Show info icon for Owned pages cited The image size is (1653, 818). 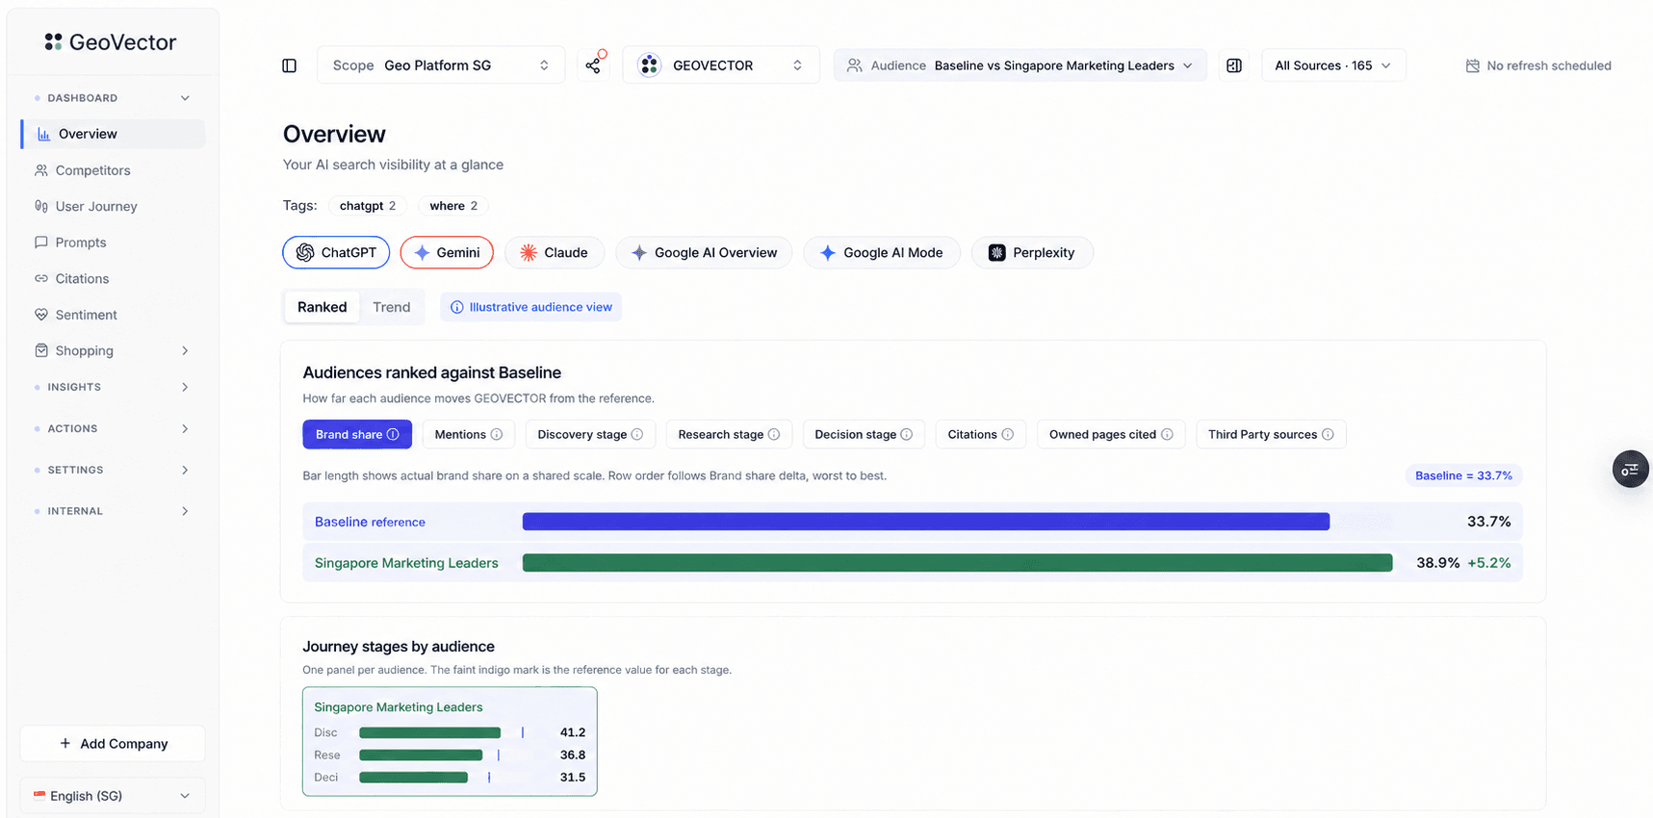point(1167,434)
